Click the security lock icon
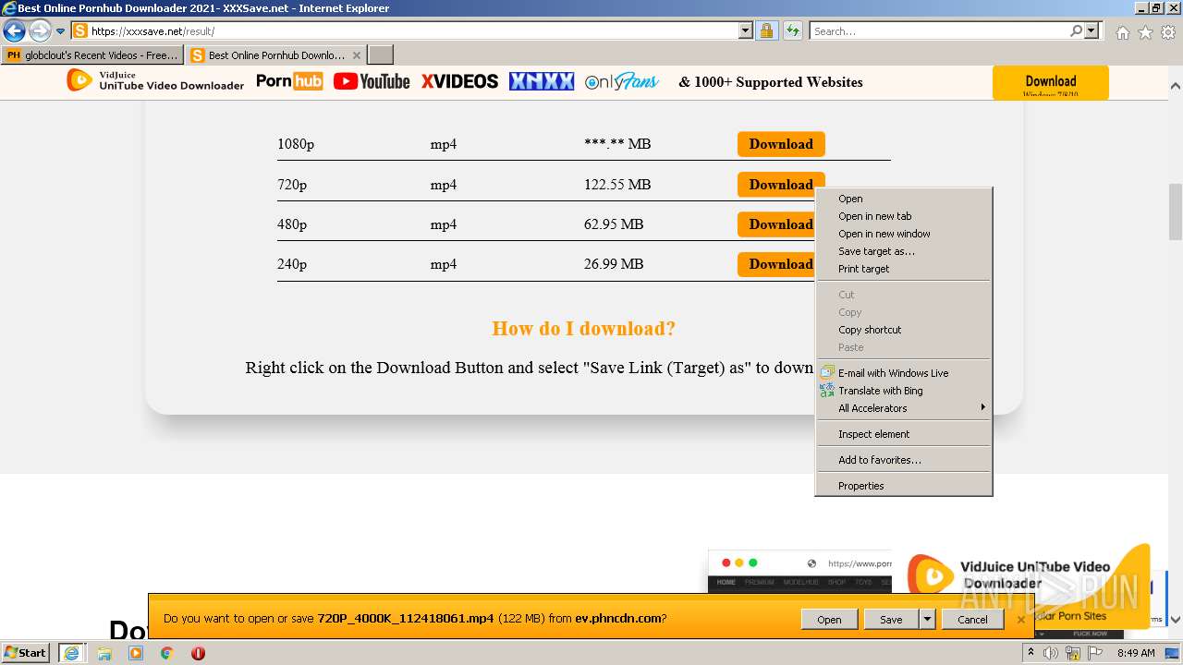The image size is (1183, 665). click(766, 31)
